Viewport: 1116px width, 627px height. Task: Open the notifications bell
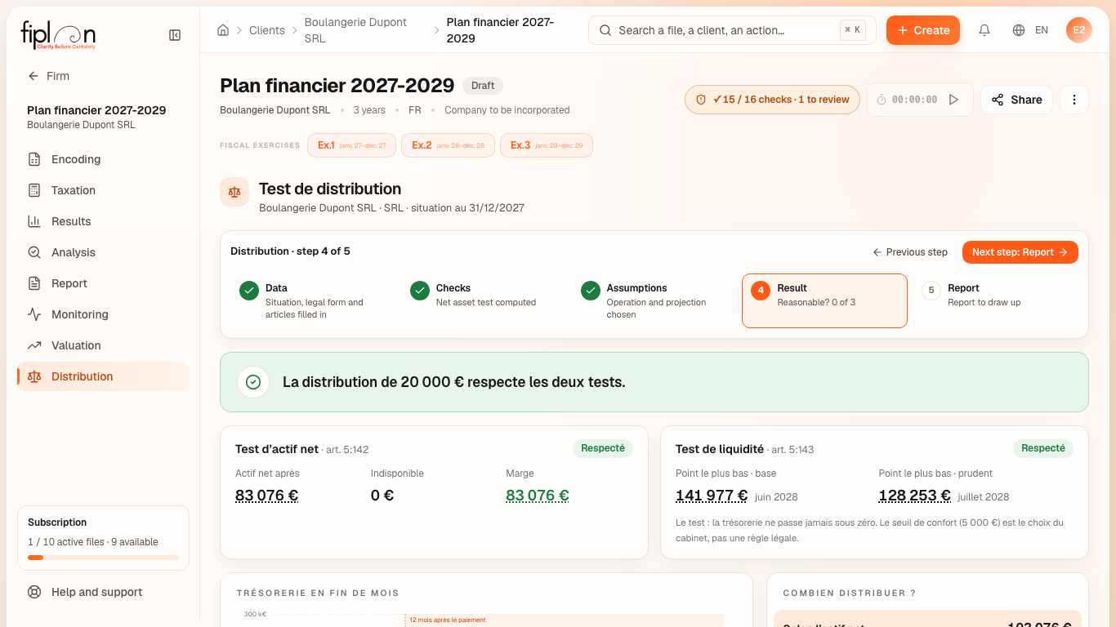984,30
